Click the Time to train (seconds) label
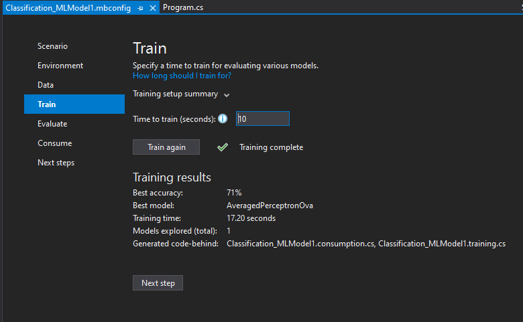 pyautogui.click(x=174, y=119)
